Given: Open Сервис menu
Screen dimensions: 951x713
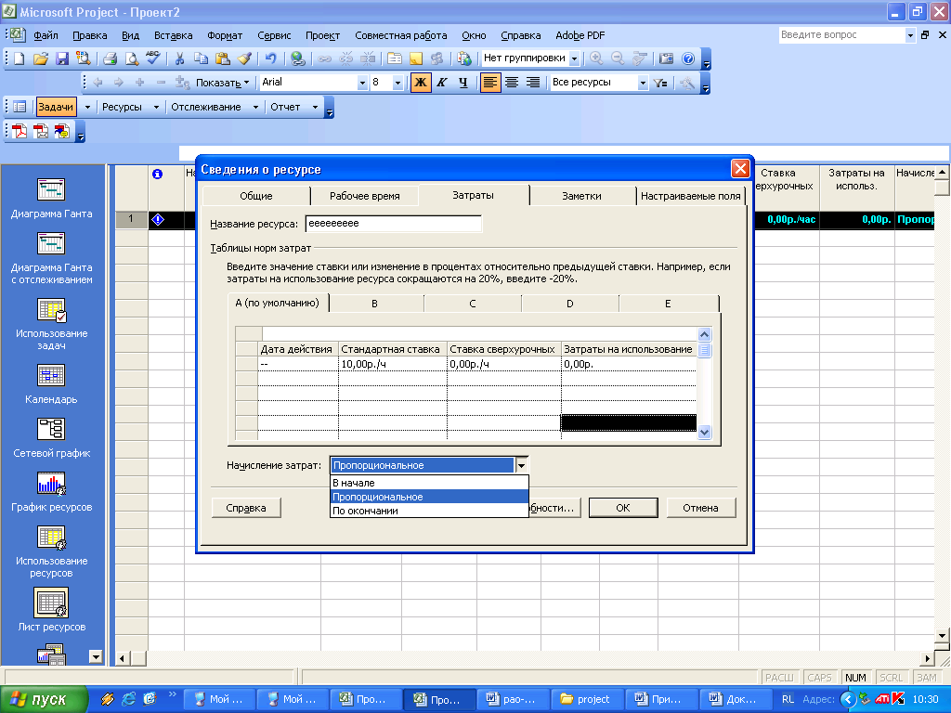Looking at the screenshot, I should coord(274,36).
